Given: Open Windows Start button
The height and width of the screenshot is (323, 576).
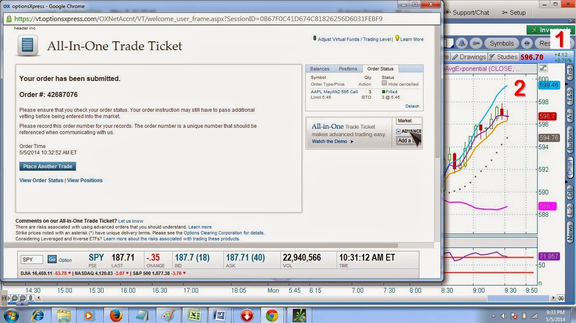Looking at the screenshot, I should (x=11, y=315).
